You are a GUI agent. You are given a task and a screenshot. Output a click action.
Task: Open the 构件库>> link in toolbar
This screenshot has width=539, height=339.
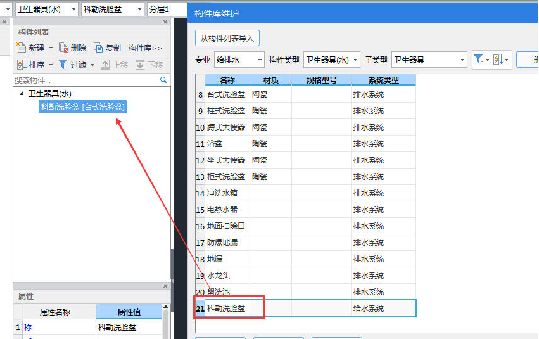pyautogui.click(x=145, y=48)
